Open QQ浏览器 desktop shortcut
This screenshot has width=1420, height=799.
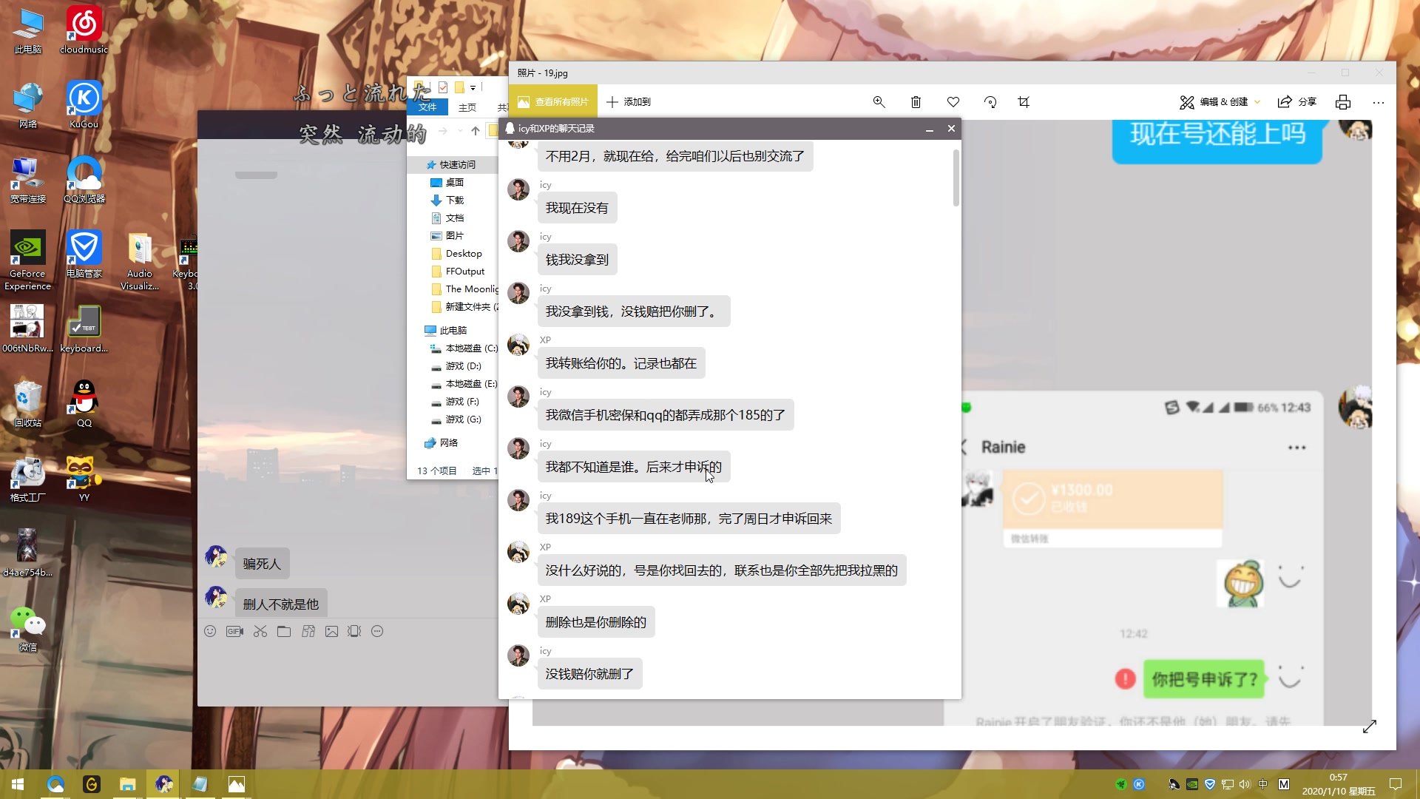[x=84, y=179]
